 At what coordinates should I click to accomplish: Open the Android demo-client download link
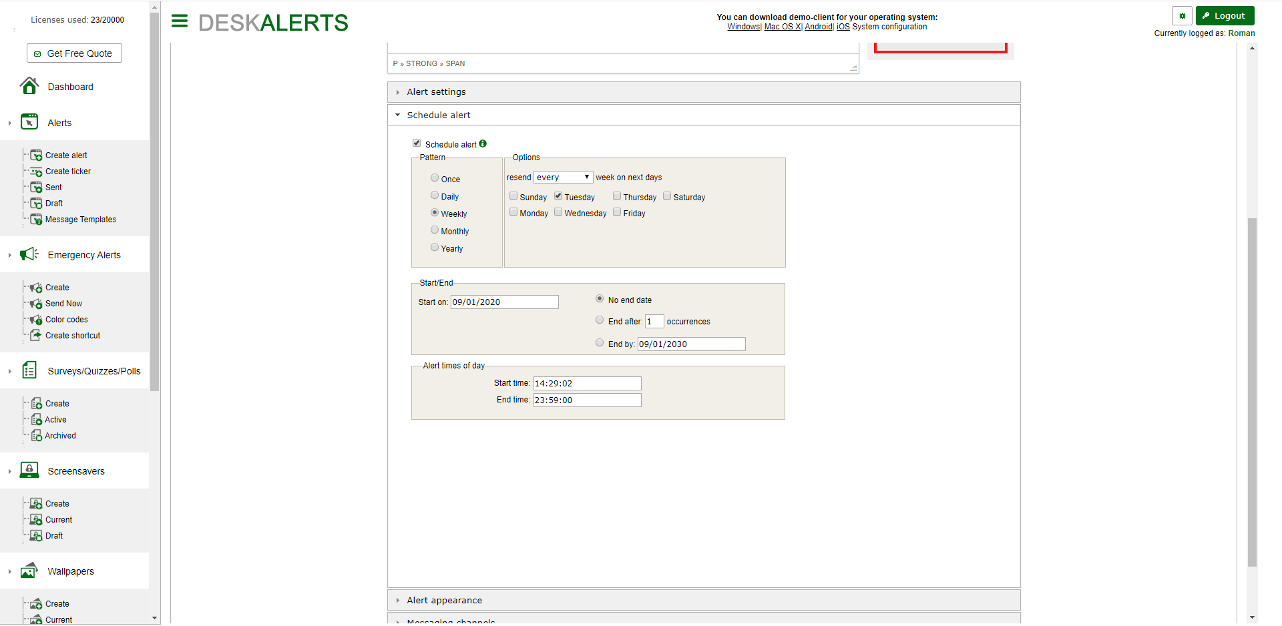tap(818, 27)
